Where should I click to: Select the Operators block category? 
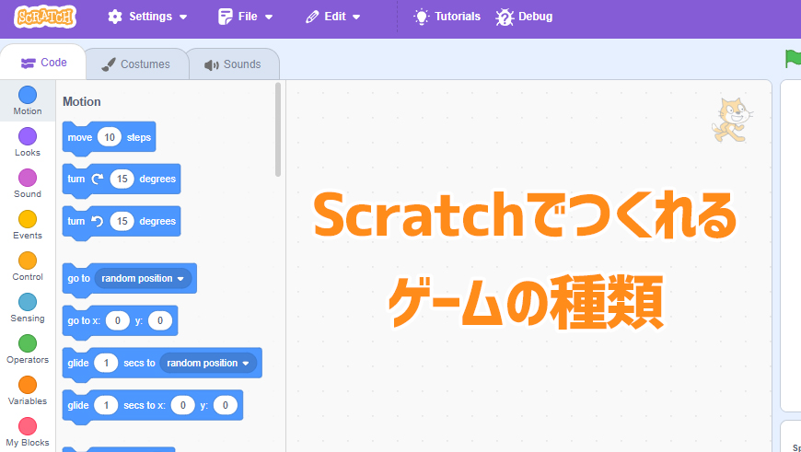[x=28, y=349]
